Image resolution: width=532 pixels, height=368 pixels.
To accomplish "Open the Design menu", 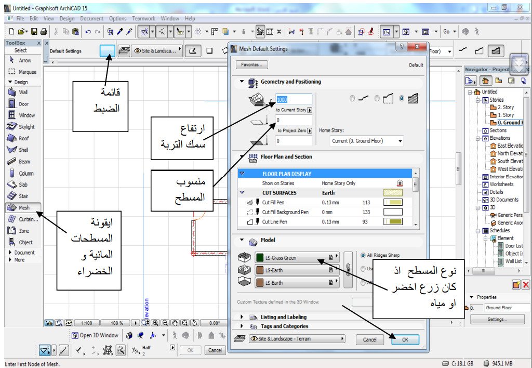I will (66, 18).
